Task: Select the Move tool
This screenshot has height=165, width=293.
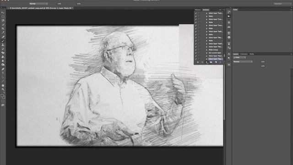Action: tap(3, 13)
